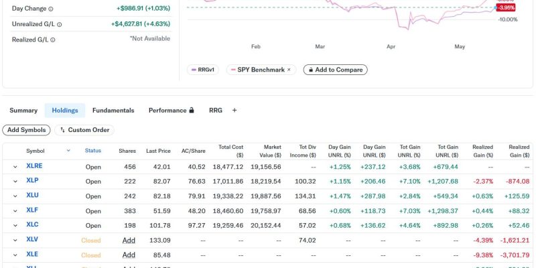Image resolution: width=536 pixels, height=268 pixels.
Task: Expand the XLE holding row
Action: pos(15,255)
